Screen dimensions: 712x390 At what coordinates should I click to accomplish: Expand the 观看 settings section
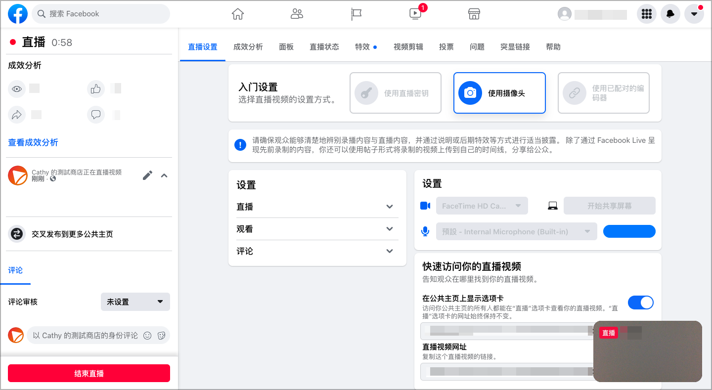317,229
